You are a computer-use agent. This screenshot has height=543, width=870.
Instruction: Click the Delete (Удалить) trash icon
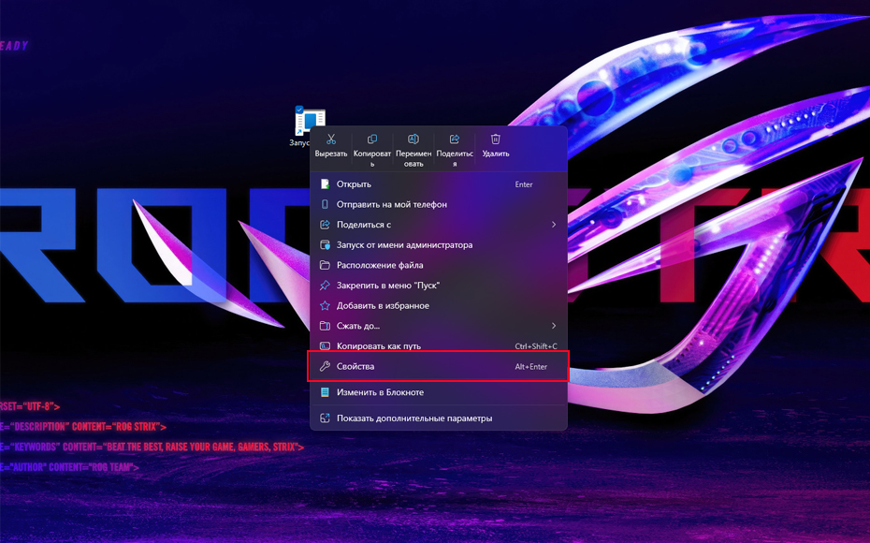click(496, 139)
